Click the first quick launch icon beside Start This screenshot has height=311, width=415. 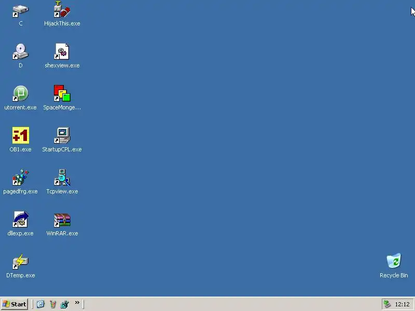tap(40, 304)
